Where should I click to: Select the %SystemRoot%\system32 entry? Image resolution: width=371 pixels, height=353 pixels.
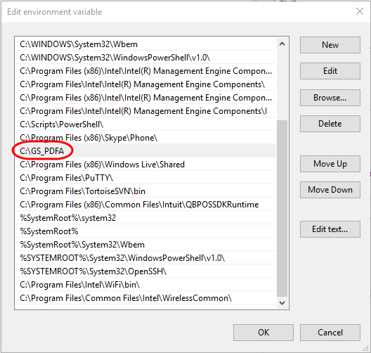point(145,218)
